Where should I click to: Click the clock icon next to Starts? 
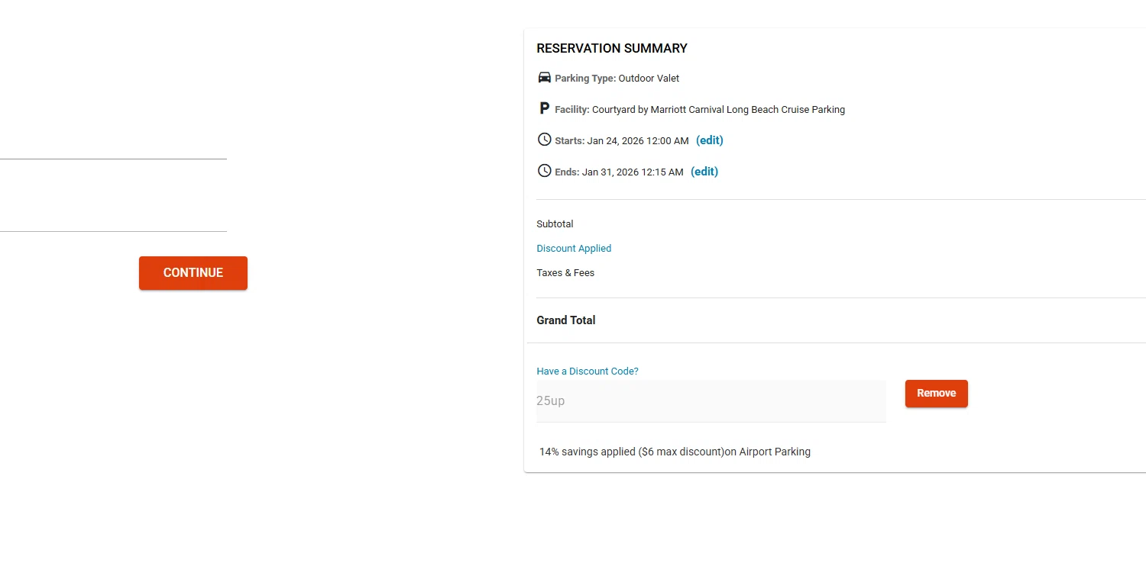pyautogui.click(x=544, y=140)
